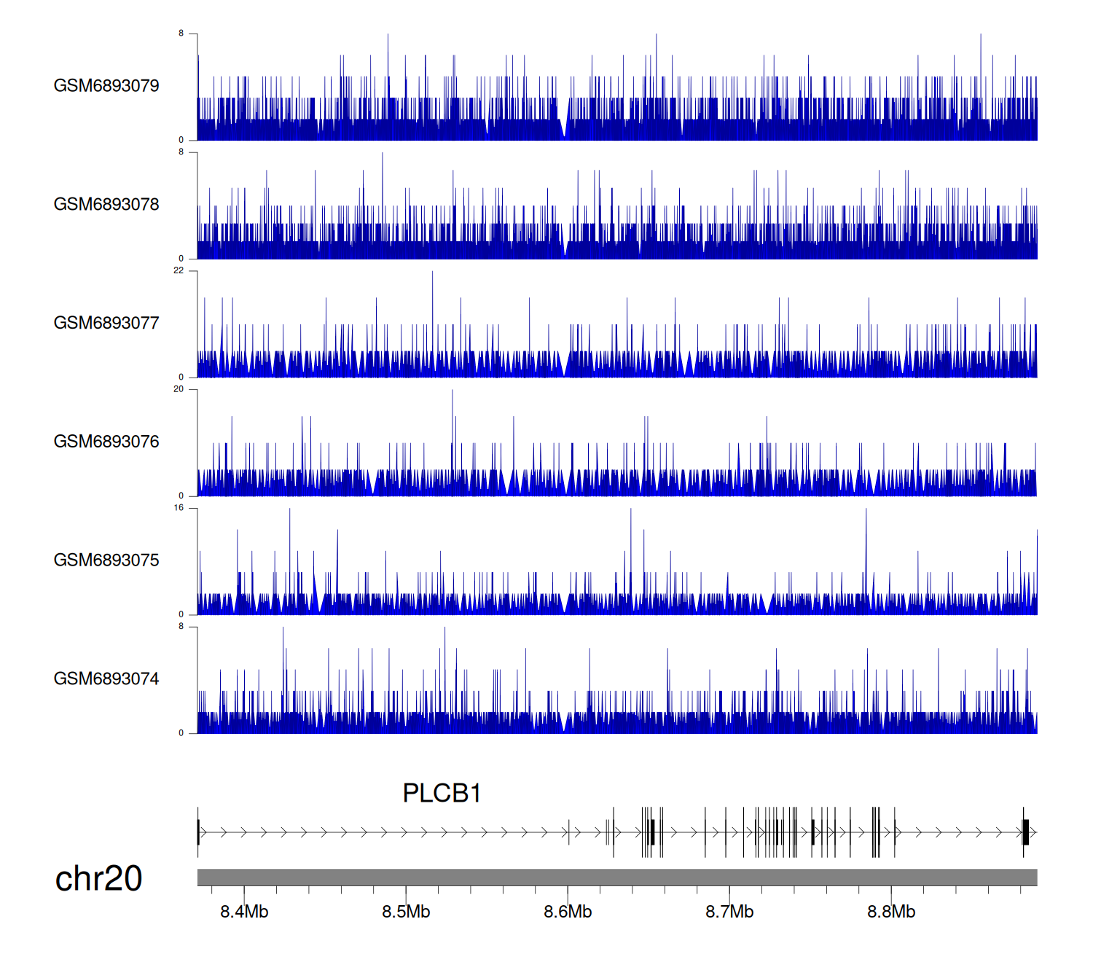1093x962 pixels.
Task: Click the GSM6893077 sample name
Action: (x=106, y=324)
